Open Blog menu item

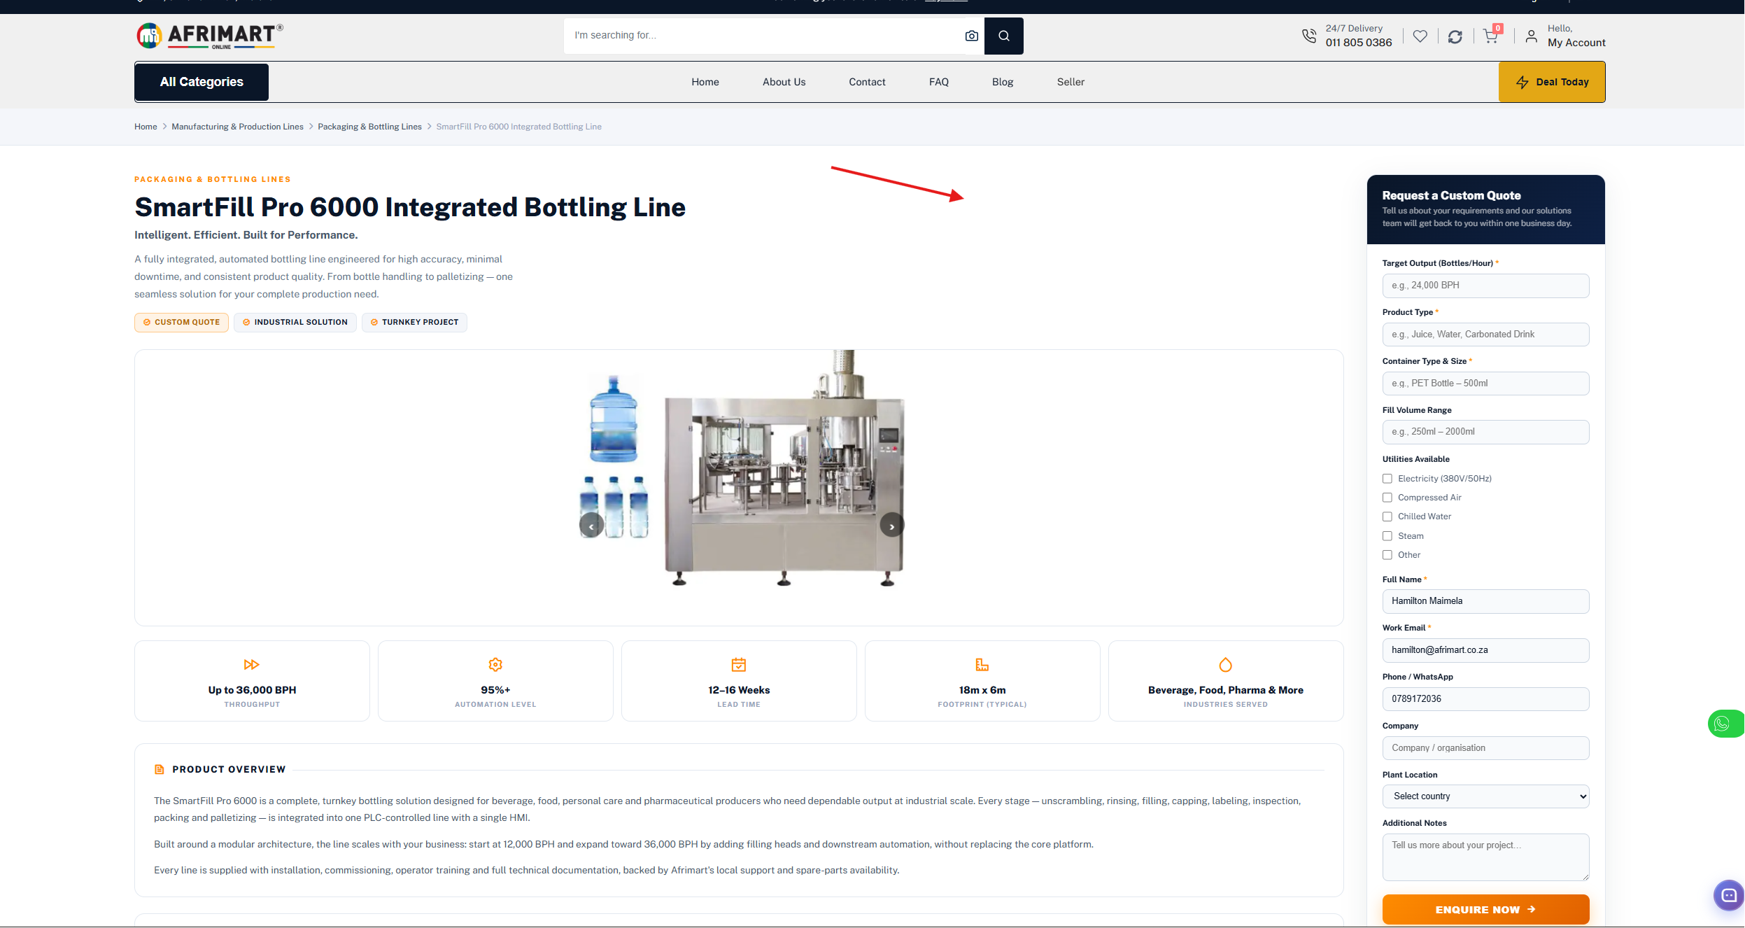tap(1002, 82)
